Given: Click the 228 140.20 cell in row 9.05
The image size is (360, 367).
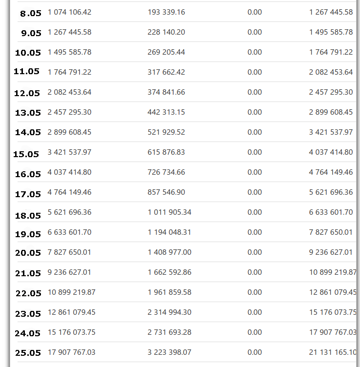Looking at the screenshot, I should pos(166,32).
